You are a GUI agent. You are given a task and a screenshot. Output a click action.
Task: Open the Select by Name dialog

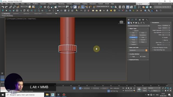click(34, 7)
